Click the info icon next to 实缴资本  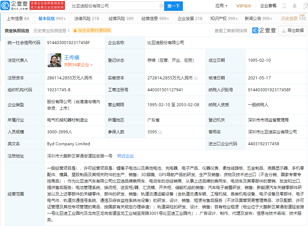(196, 78)
